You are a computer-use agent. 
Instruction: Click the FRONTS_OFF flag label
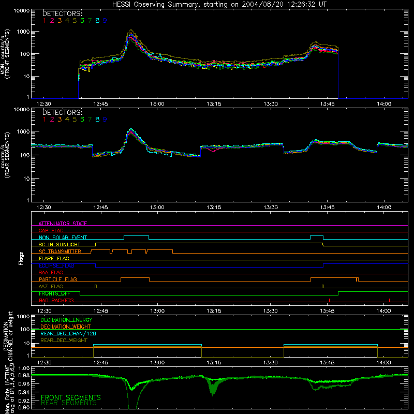[54, 293]
